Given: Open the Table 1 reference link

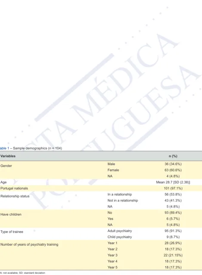Looking at the screenshot, I should (4, 148).
